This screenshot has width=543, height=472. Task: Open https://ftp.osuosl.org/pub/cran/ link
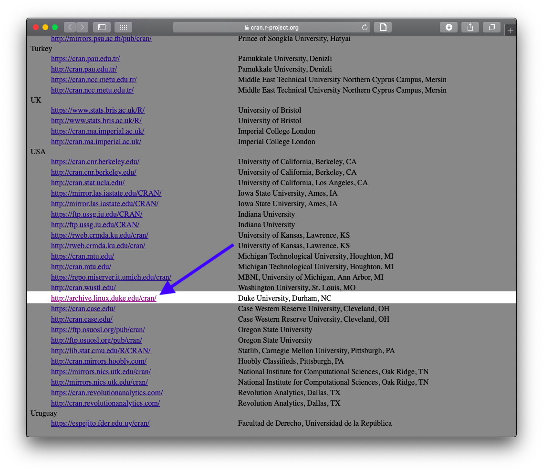pos(98,330)
